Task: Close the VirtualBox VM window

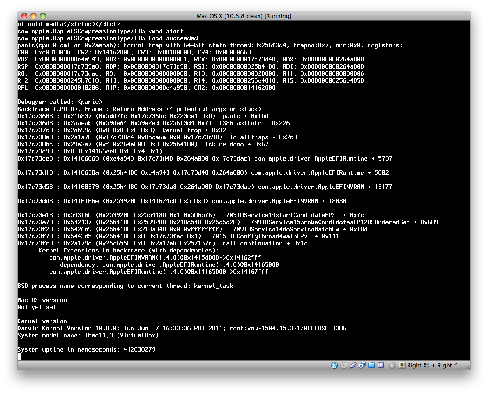Action: point(24,16)
